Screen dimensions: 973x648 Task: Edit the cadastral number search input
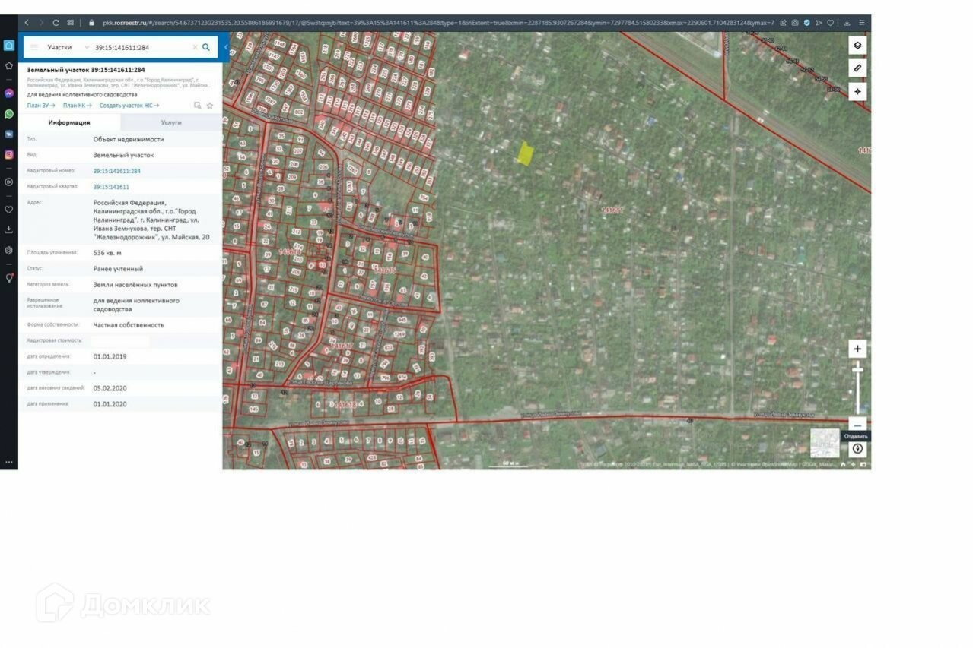(x=141, y=47)
